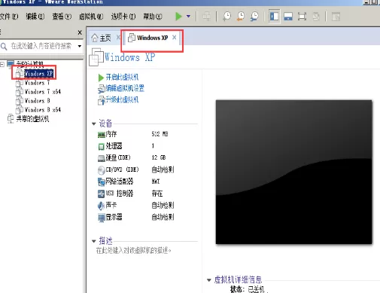Open the 文件 menu
The height and width of the screenshot is (293, 380).
8,17
